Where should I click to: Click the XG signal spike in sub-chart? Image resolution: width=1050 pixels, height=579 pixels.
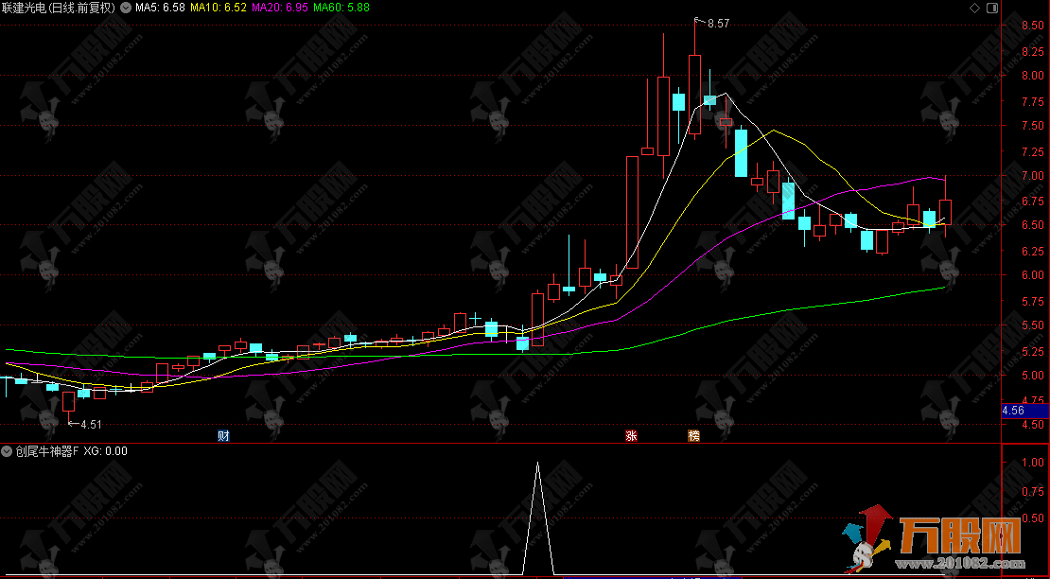point(537,527)
